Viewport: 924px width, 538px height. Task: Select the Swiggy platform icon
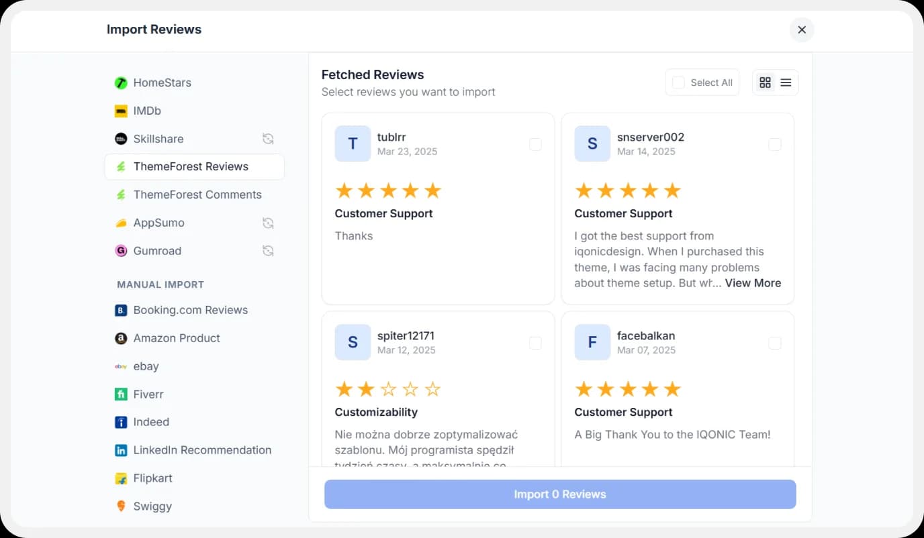[x=121, y=506]
